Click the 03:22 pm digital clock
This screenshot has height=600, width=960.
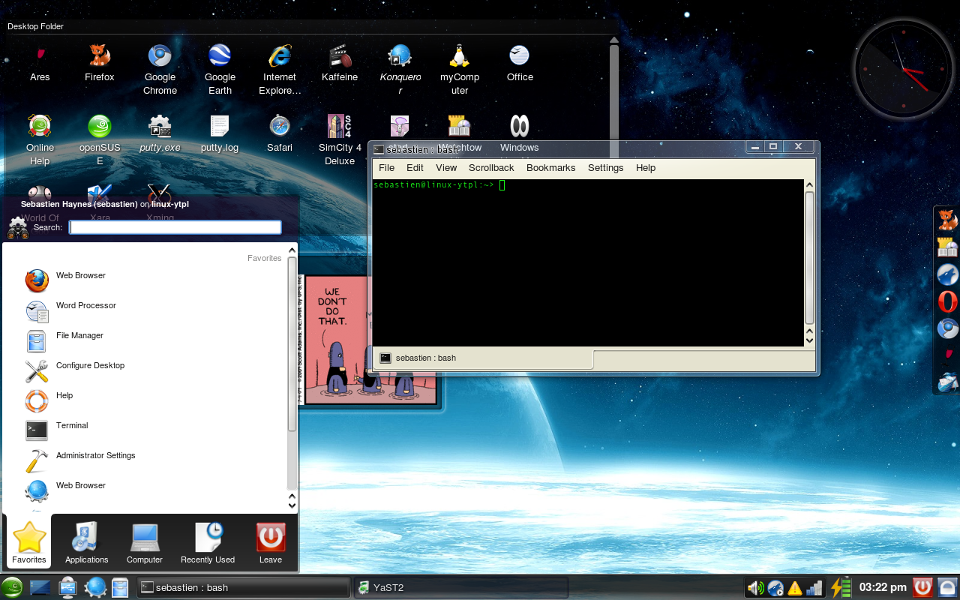(x=883, y=587)
